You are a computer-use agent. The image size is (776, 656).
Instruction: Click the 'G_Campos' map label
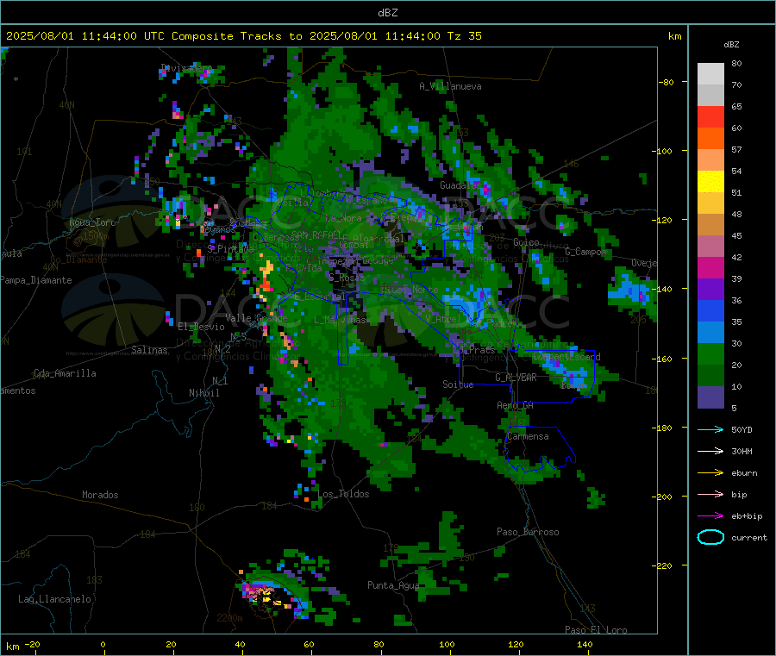pos(585,252)
